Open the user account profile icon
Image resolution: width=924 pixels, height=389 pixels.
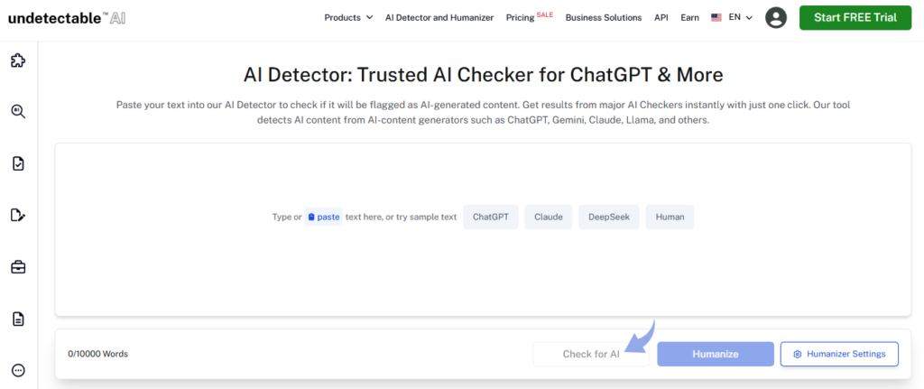click(x=775, y=17)
